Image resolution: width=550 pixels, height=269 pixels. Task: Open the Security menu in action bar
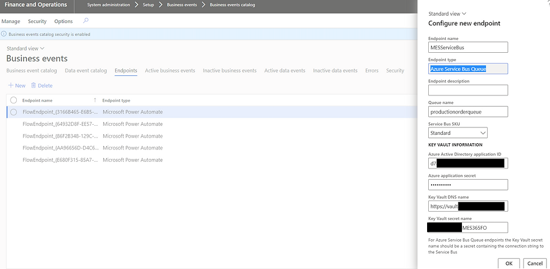click(x=37, y=21)
